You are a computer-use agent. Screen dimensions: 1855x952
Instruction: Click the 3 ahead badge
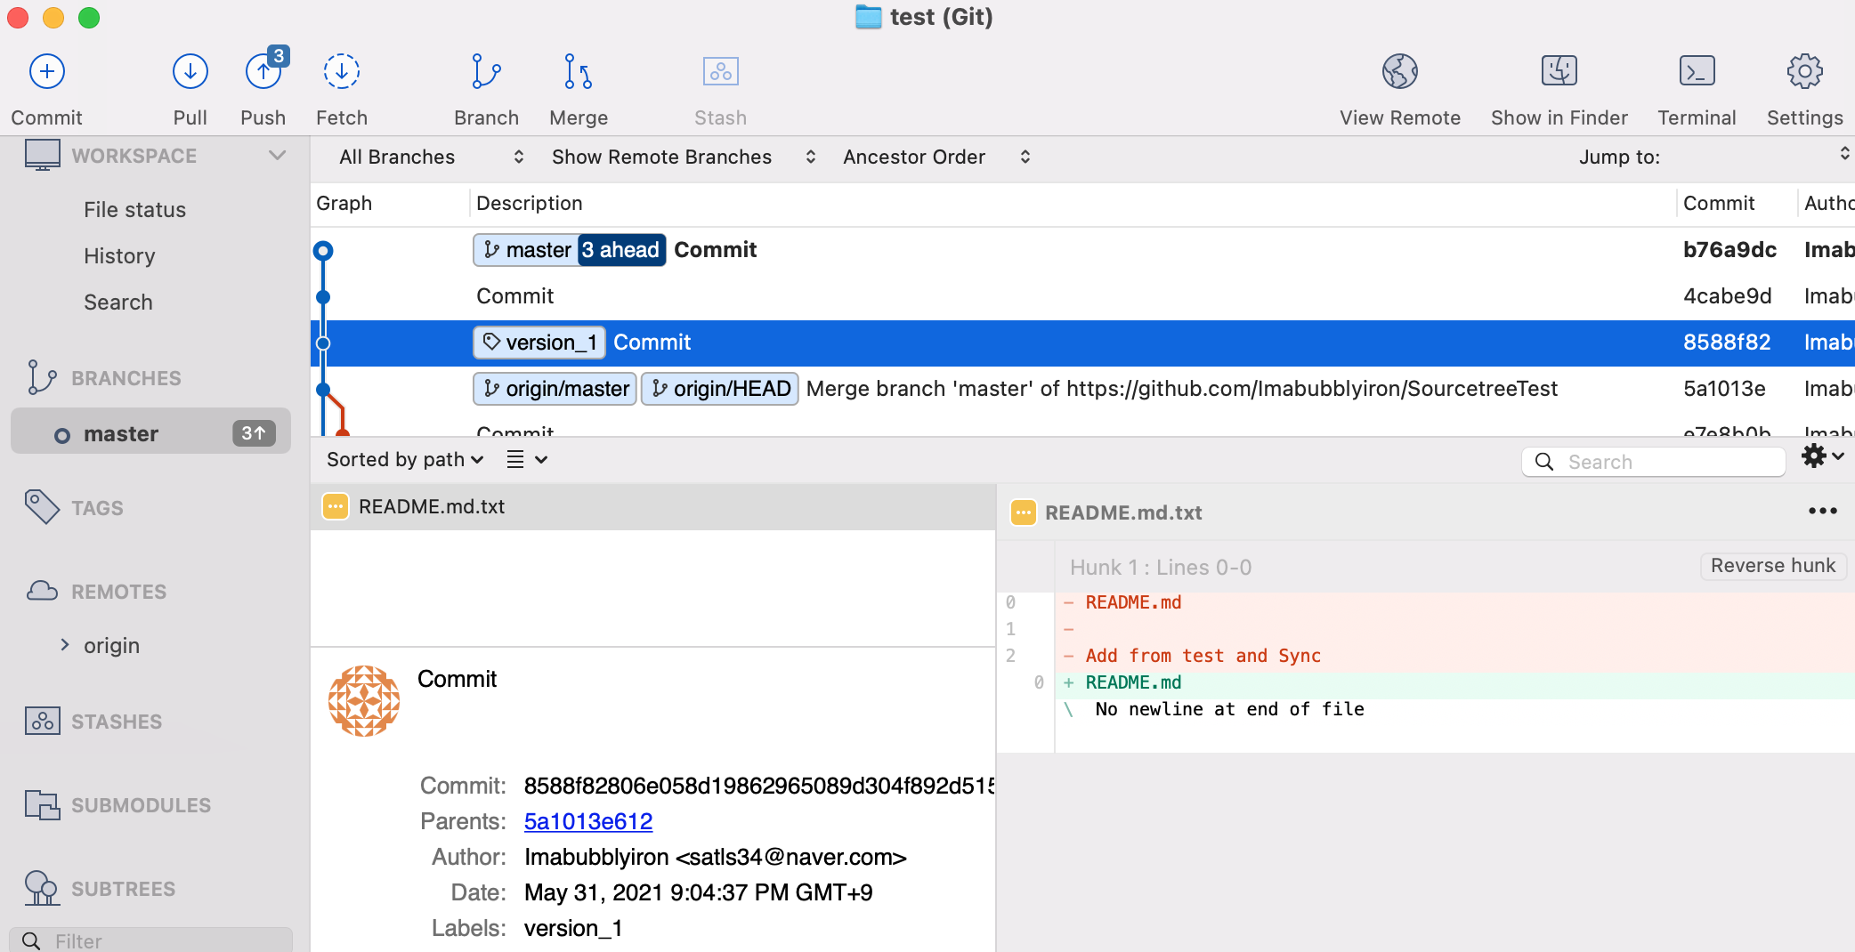pos(621,250)
